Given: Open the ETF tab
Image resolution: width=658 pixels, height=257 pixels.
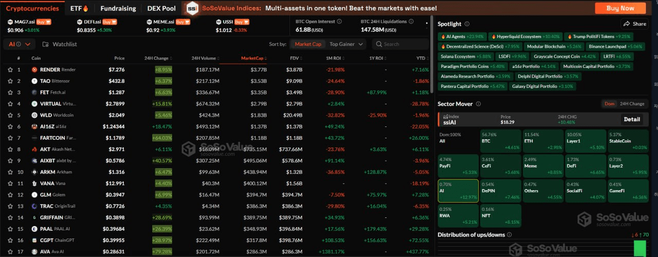Looking at the screenshot, I should 79,8.
